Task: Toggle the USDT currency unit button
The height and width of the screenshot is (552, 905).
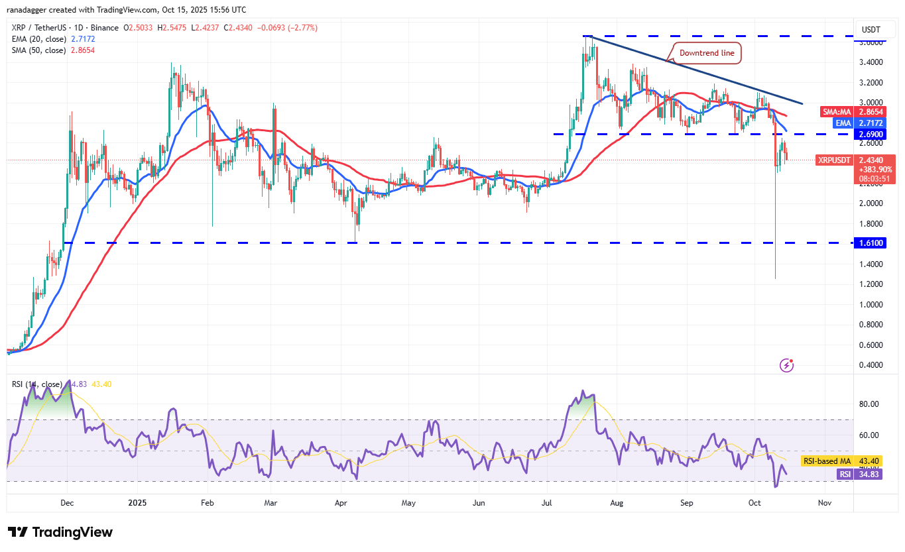Action: coord(875,29)
